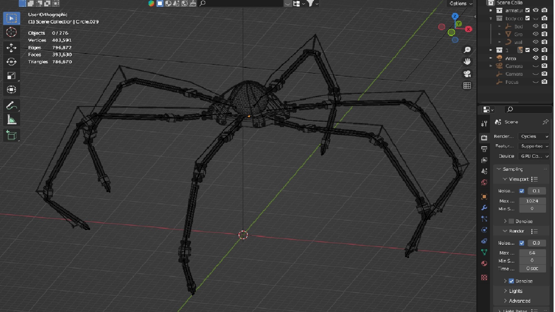Screen dimensions: 555x312
Task: Select the Select Box tool
Action: (12, 18)
